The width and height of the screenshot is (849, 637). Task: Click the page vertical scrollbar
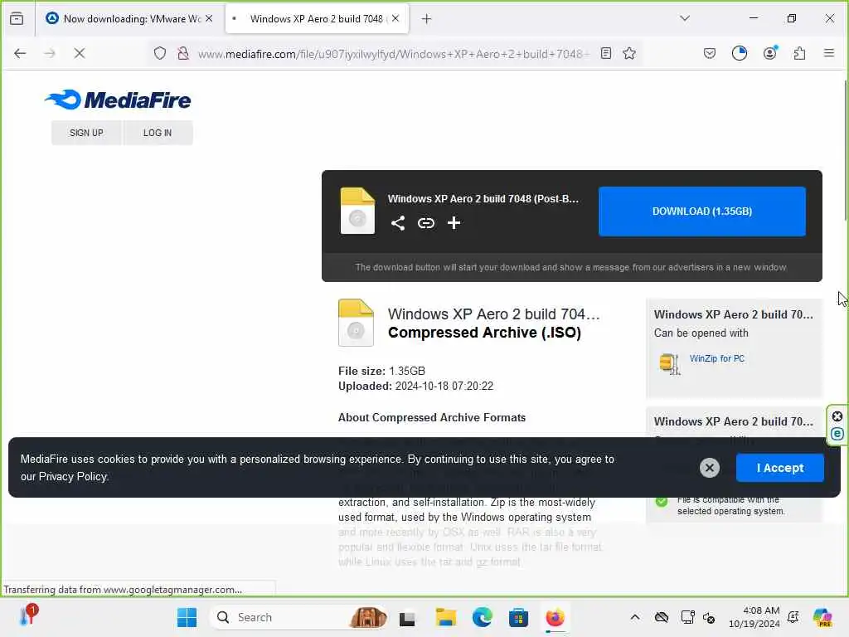[x=846, y=150]
